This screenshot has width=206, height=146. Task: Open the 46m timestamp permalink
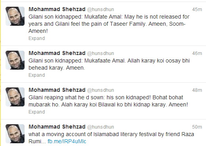point(197,53)
